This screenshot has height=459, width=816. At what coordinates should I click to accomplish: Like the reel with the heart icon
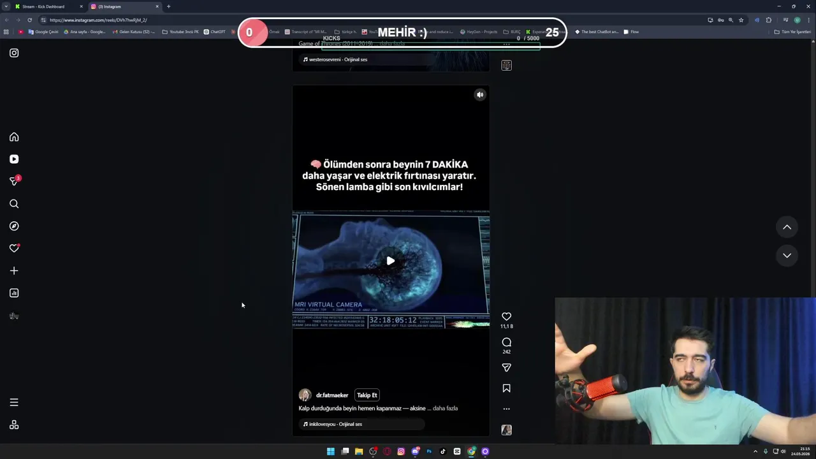coord(506,316)
